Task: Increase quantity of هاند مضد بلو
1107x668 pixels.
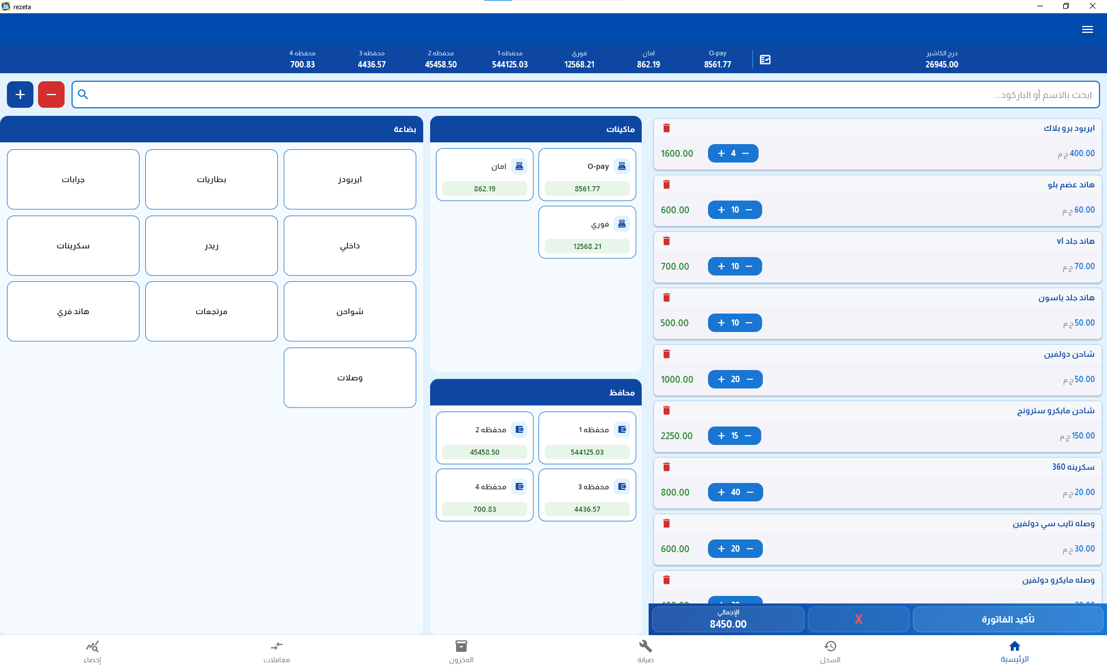Action: pos(721,210)
